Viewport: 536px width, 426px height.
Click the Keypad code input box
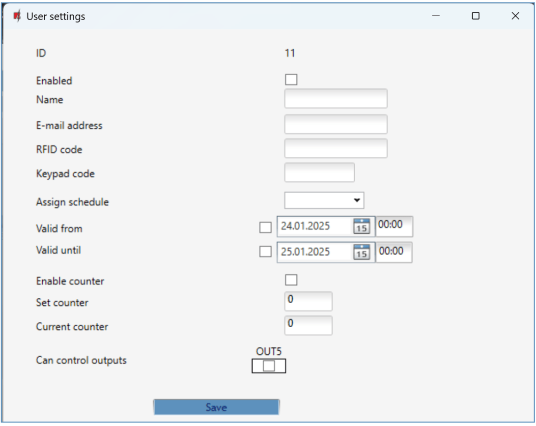[319, 172]
